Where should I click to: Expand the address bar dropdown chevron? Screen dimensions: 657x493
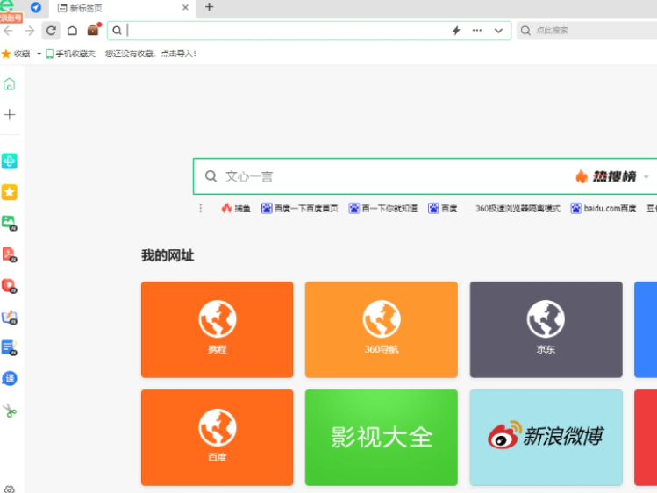pos(498,31)
